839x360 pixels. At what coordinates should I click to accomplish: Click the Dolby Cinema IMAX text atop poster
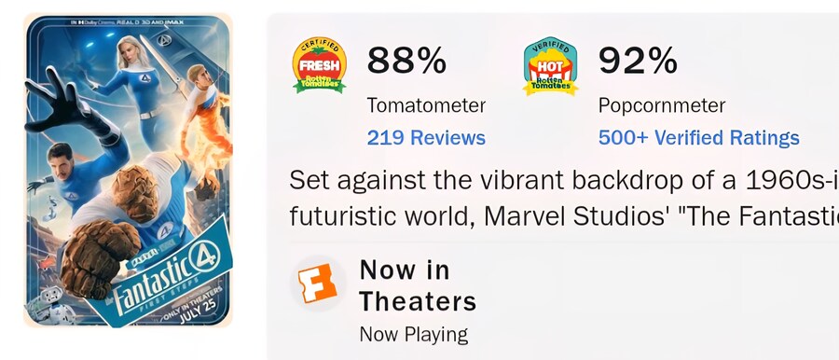click(128, 22)
